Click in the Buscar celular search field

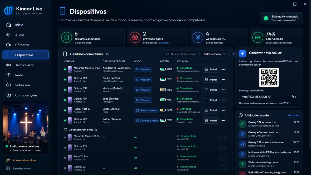pyautogui.click(x=181, y=54)
